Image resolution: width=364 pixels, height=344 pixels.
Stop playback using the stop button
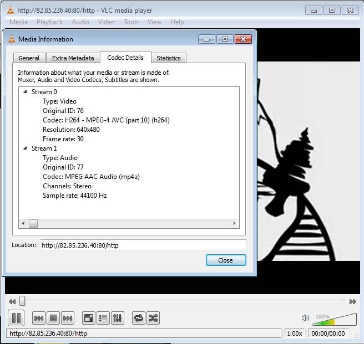point(53,318)
